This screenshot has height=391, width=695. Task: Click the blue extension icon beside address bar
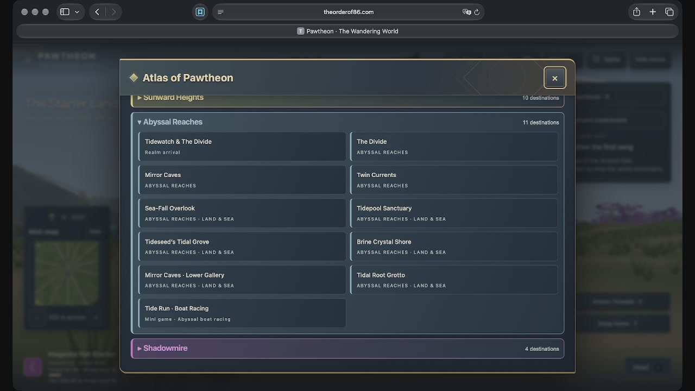200,12
